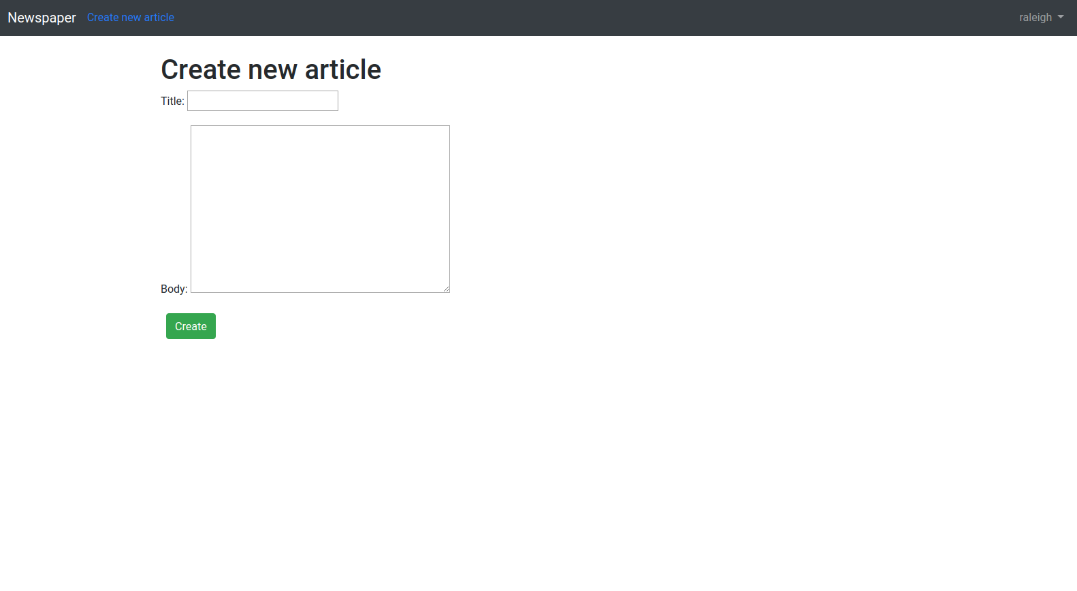Select the Create new article page heading
Screen dimensions: 1077x591
[271, 69]
